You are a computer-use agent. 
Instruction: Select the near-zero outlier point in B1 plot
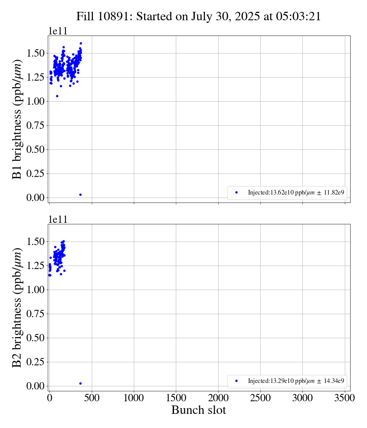(x=80, y=195)
